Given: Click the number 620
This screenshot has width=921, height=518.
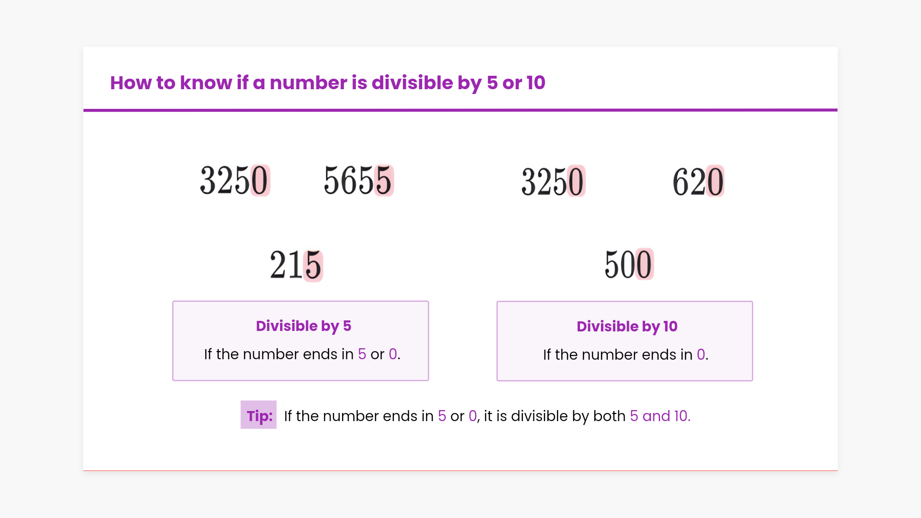Looking at the screenshot, I should click(698, 182).
